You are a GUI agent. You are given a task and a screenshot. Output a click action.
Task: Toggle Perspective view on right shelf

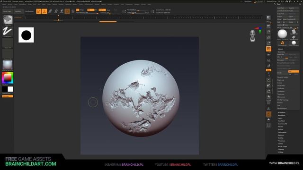point(268,49)
